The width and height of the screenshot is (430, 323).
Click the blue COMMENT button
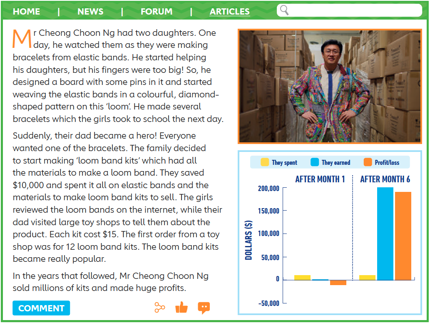41,308
